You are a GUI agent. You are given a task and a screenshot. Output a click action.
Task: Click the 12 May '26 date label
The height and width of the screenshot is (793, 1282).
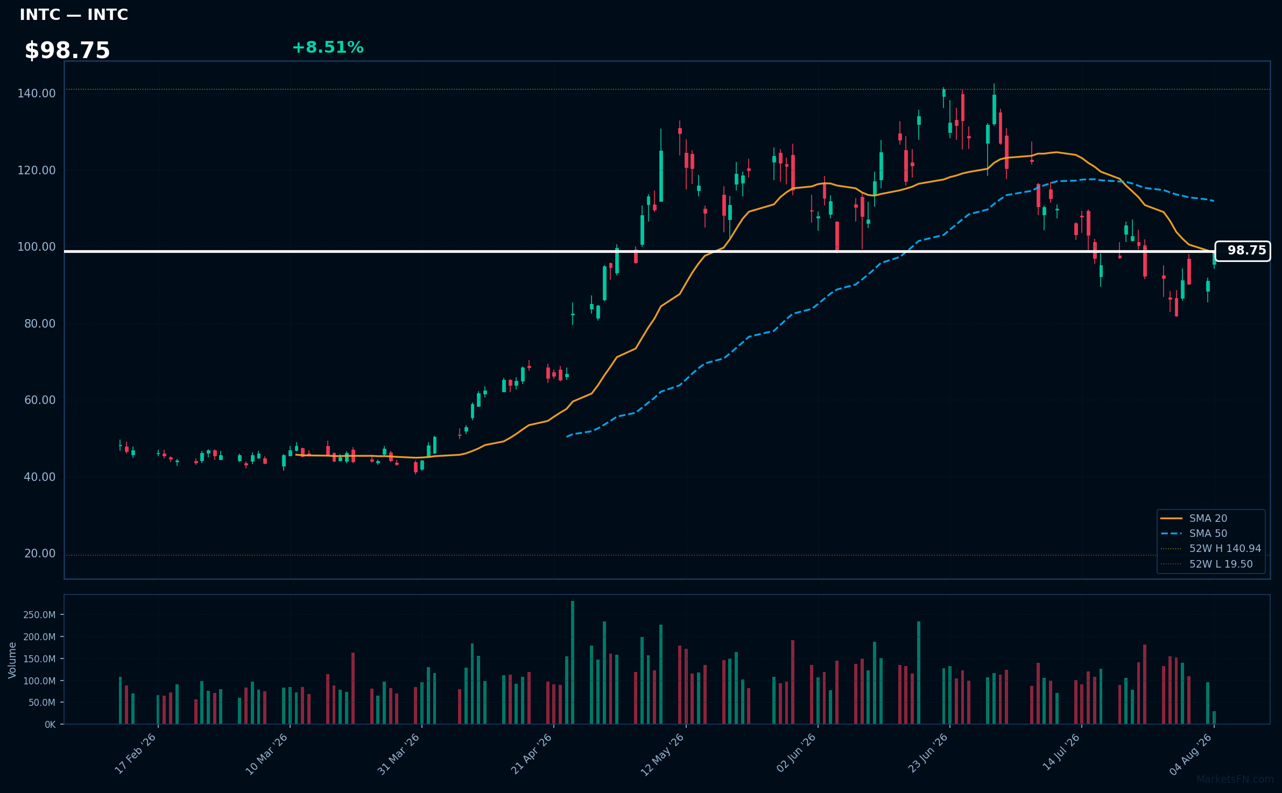coord(662,754)
